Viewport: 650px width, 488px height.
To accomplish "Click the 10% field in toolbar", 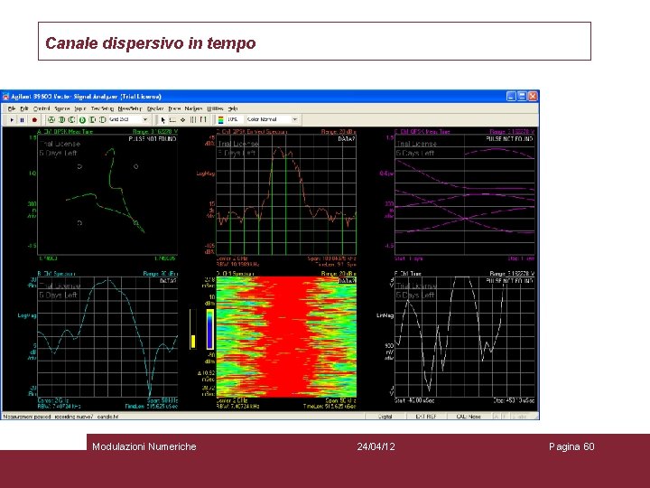I will pyautogui.click(x=234, y=119).
